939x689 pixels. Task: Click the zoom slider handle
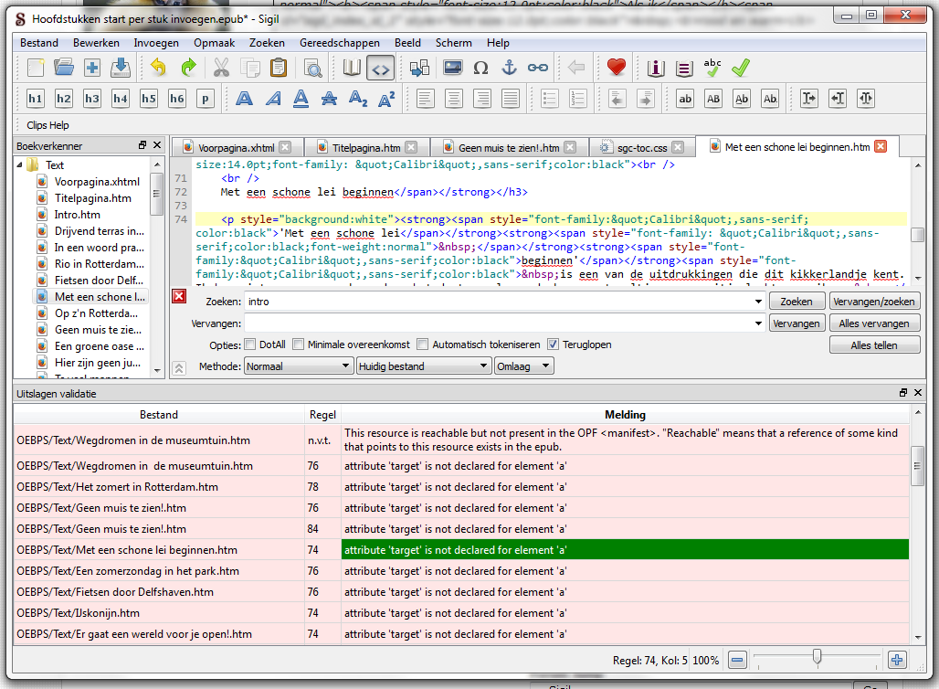tap(817, 657)
